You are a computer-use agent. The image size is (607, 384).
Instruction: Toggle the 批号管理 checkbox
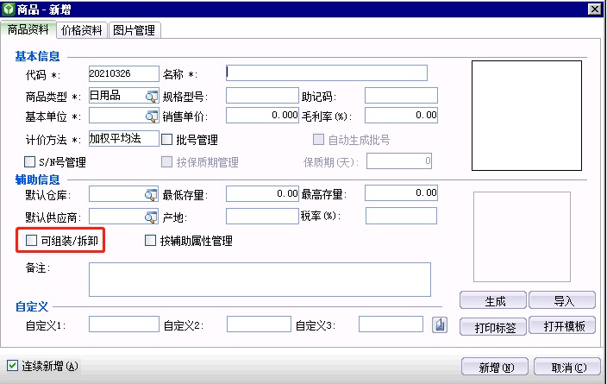167,140
